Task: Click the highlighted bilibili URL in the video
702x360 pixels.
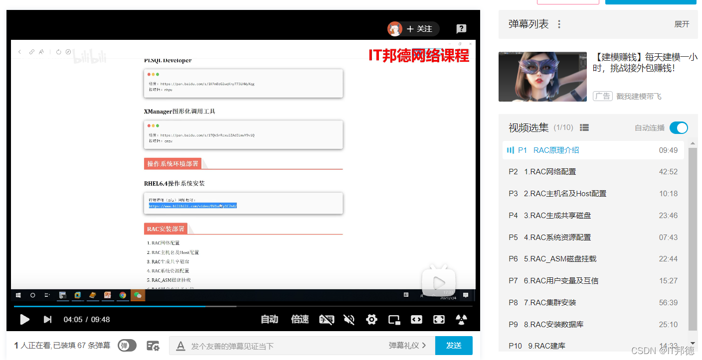Action: [193, 206]
